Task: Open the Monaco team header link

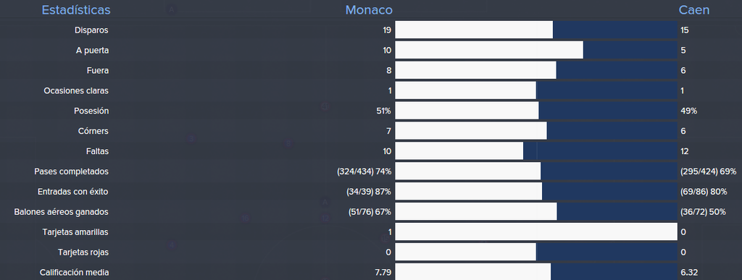Action: pos(369,10)
